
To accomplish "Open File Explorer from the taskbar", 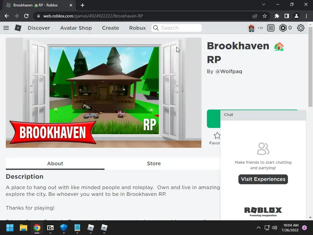I will coord(23,228).
